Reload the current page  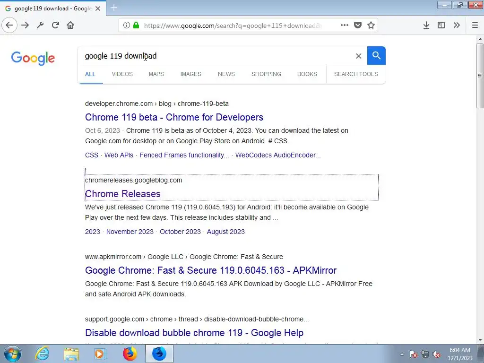coord(55,25)
